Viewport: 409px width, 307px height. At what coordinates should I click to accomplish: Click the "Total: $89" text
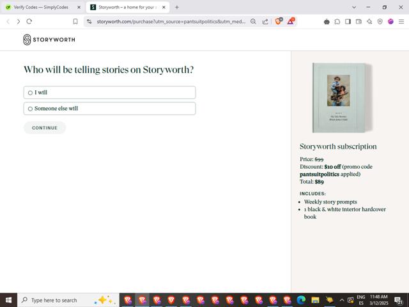[312, 182]
